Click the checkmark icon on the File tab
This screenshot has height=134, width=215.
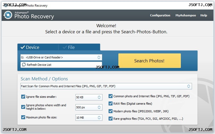[65, 47]
